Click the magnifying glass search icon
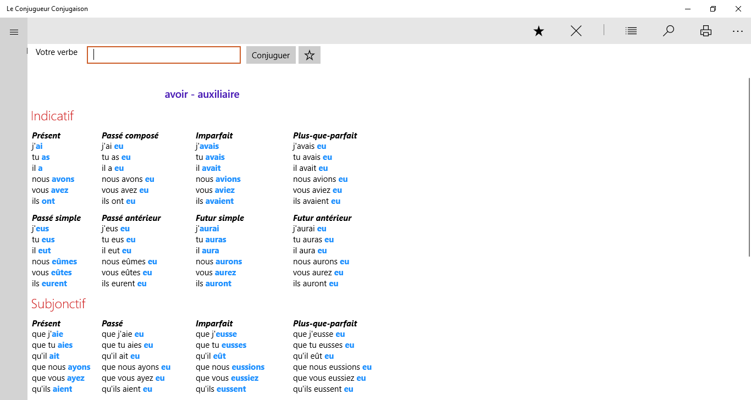Viewport: 751px width, 400px height. (669, 31)
